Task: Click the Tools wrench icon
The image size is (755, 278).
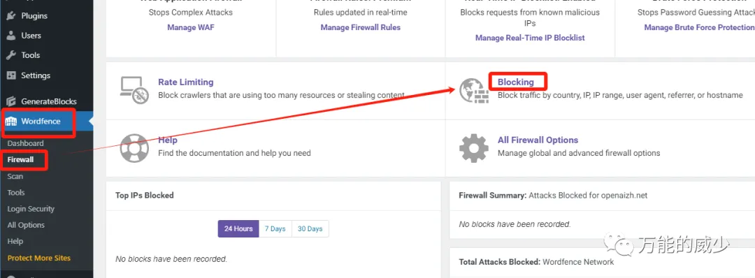Action: (10, 55)
